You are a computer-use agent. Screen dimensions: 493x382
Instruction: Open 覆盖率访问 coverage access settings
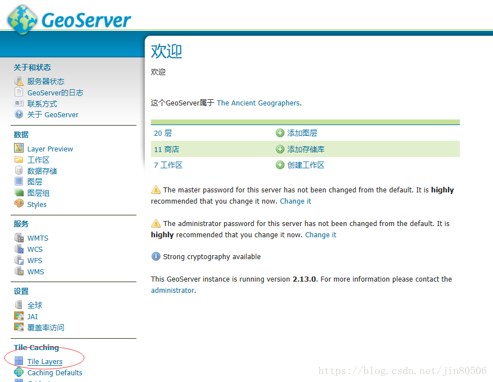click(x=45, y=328)
